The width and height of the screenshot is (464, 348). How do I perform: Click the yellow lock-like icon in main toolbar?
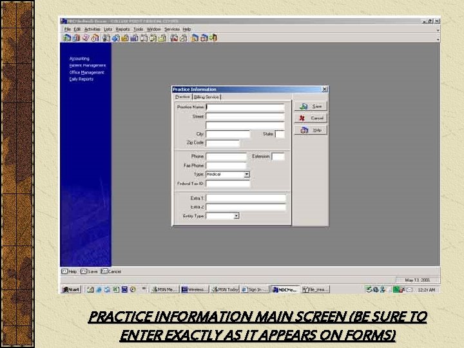click(125, 38)
